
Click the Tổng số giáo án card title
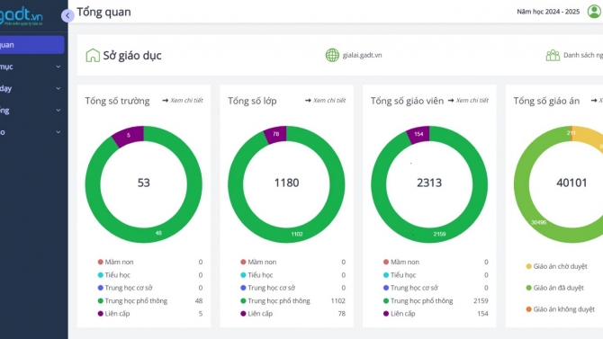pyautogui.click(x=546, y=101)
